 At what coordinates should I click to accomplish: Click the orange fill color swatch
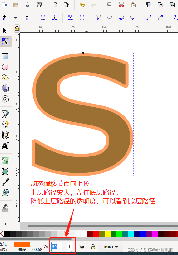pyautogui.click(x=22, y=244)
